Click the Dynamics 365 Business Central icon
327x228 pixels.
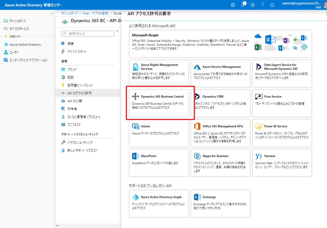coord(135,97)
